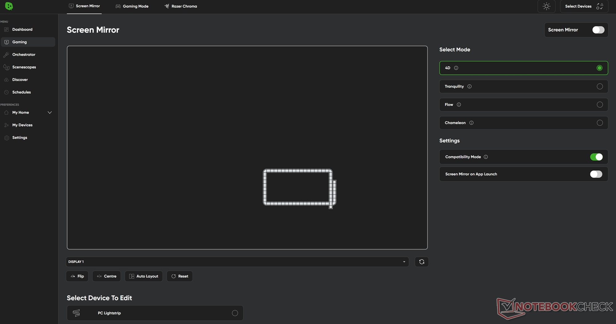
Task: Select Tranquility mode radio button
Action: click(x=600, y=86)
